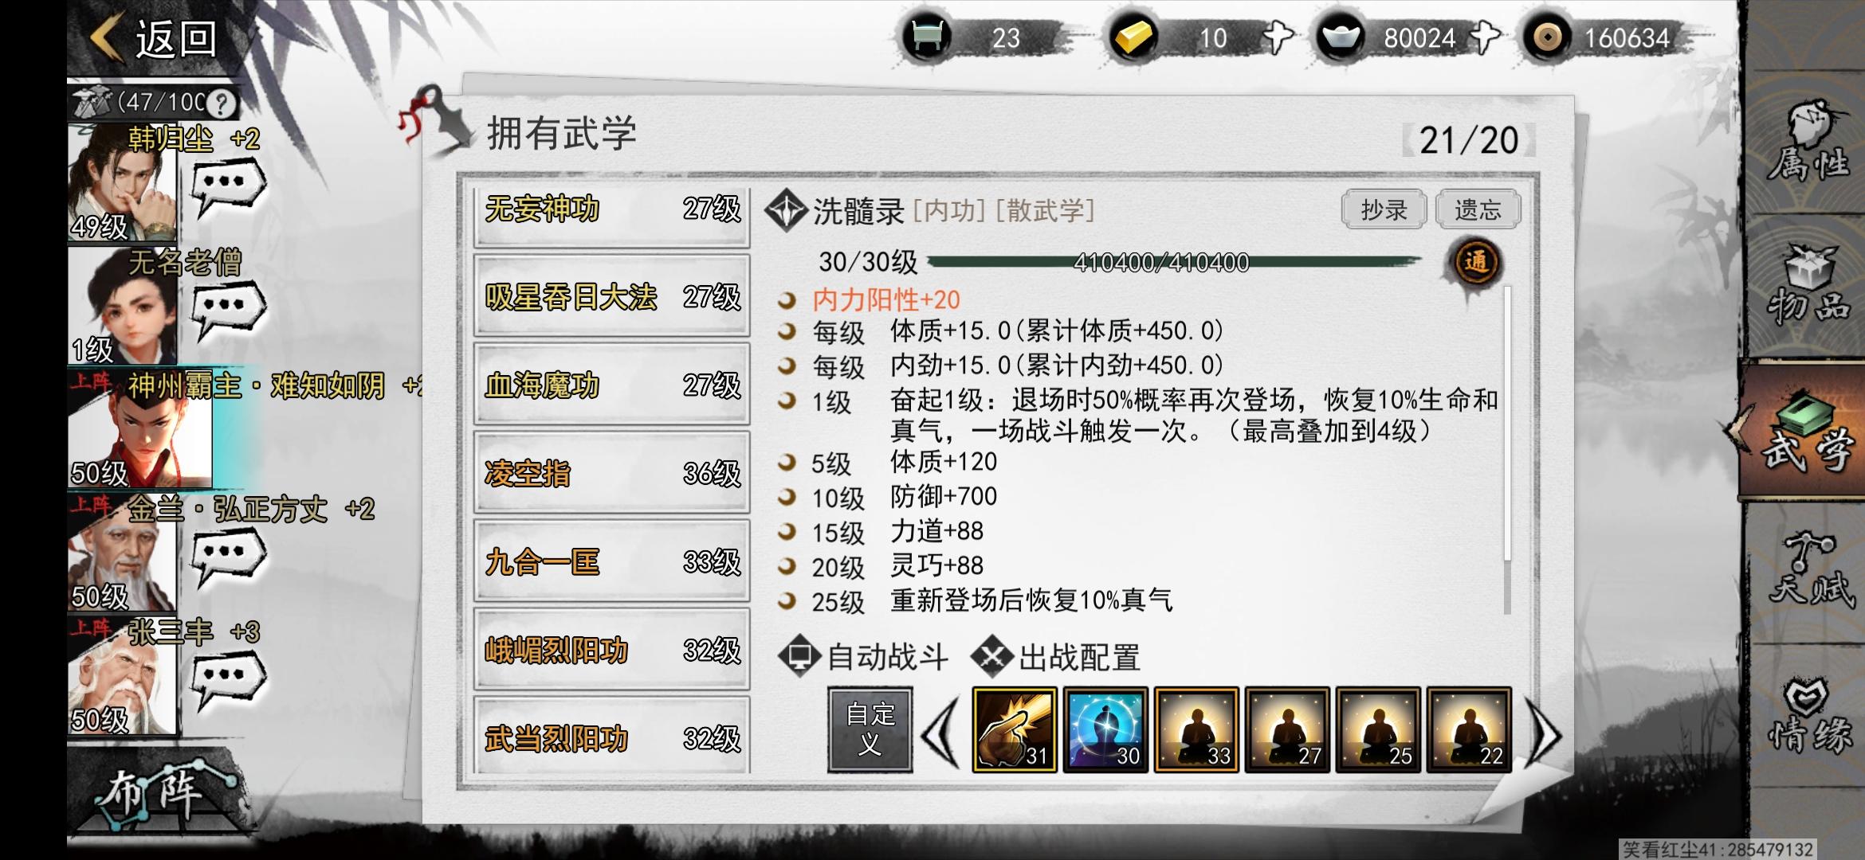
Task: Click the gold ingot plus icon
Action: (x=1277, y=37)
